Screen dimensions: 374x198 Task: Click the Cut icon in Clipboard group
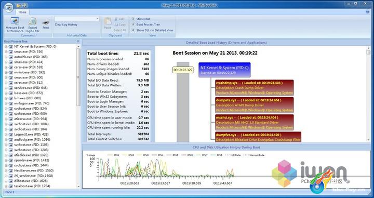116,19
